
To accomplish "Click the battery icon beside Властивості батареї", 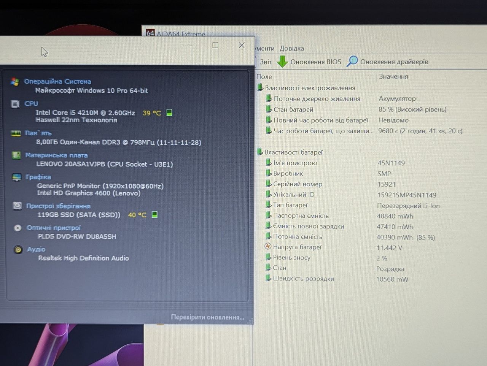I will click(260, 152).
